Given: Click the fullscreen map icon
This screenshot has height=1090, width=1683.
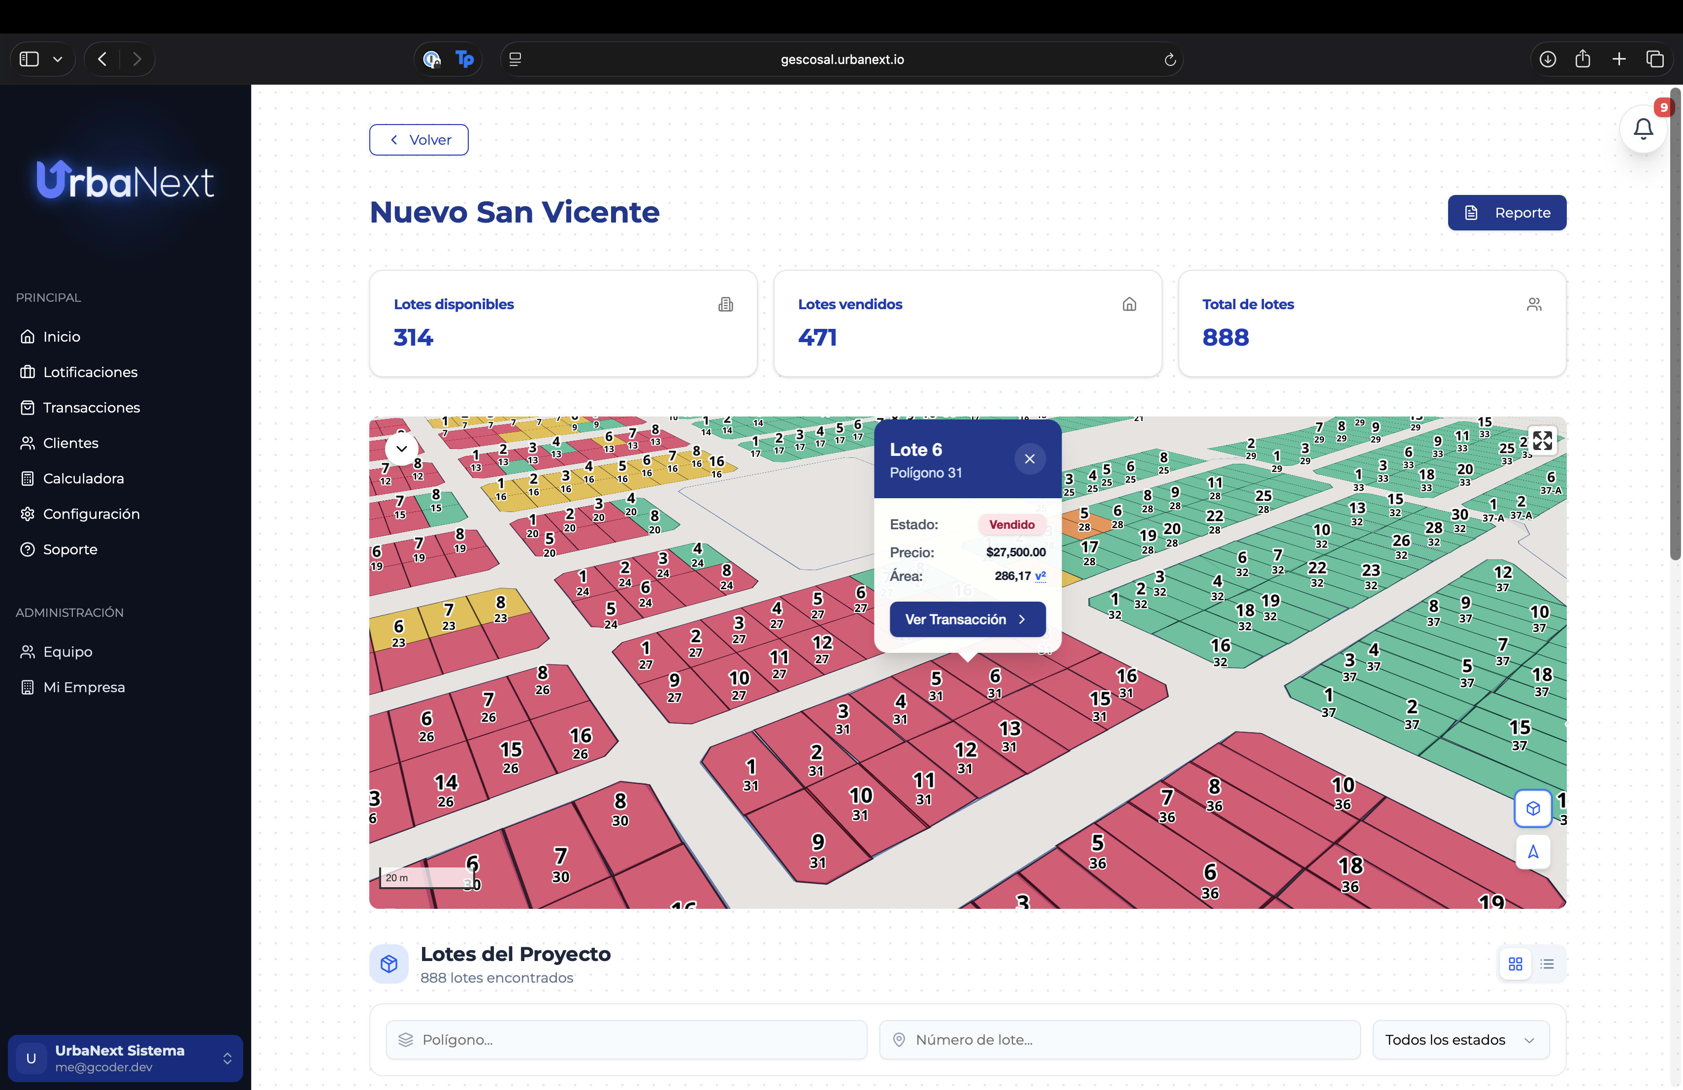Looking at the screenshot, I should coord(1542,441).
